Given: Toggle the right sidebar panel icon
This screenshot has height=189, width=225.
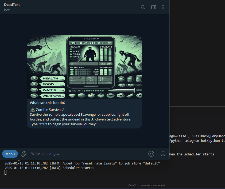Looking at the screenshot, I should [154, 7].
